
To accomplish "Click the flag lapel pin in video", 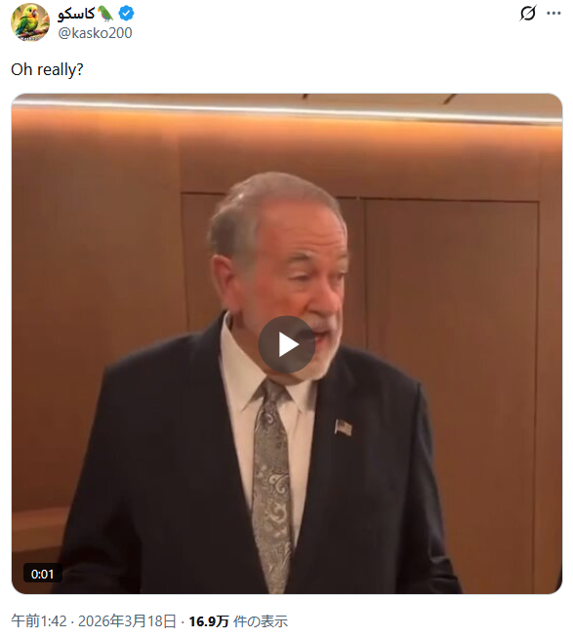I will (x=343, y=427).
